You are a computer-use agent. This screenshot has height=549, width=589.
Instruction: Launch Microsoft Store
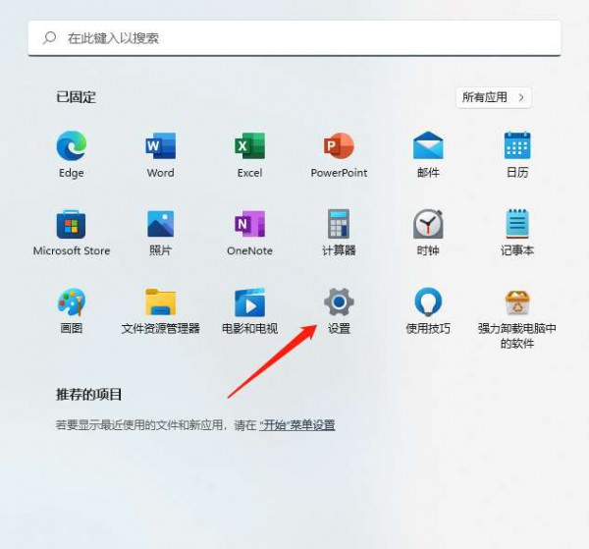tap(72, 224)
